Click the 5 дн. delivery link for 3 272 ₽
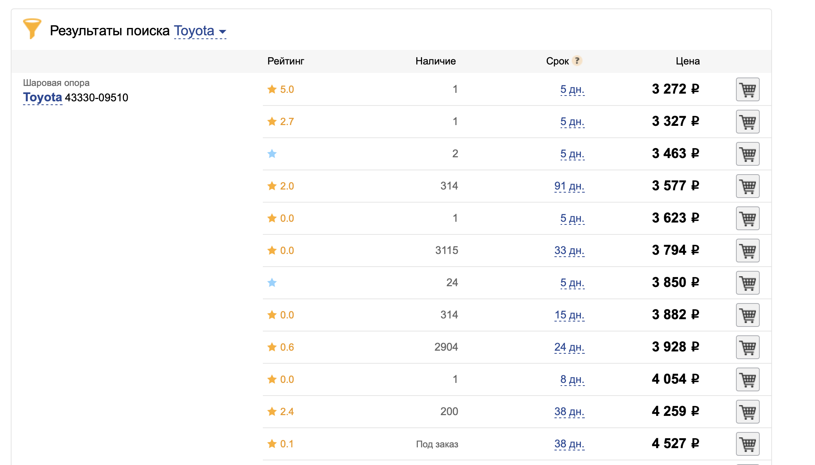Image resolution: width=815 pixels, height=465 pixels. tap(572, 89)
